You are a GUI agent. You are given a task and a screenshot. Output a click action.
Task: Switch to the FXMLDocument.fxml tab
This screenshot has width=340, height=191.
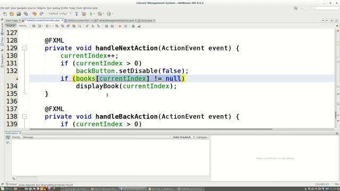coord(79,20)
